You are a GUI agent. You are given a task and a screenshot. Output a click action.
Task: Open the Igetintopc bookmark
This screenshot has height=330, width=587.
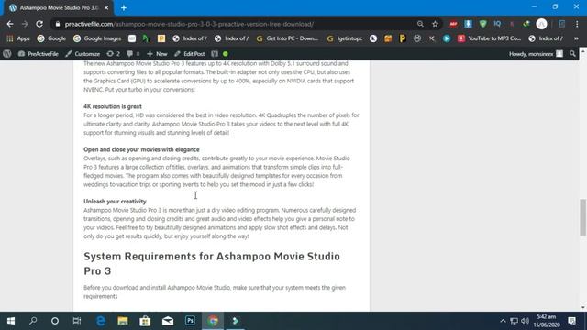(345, 38)
